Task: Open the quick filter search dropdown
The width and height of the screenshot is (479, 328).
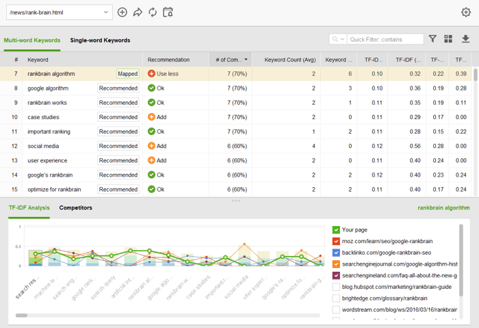Action: 338,40
